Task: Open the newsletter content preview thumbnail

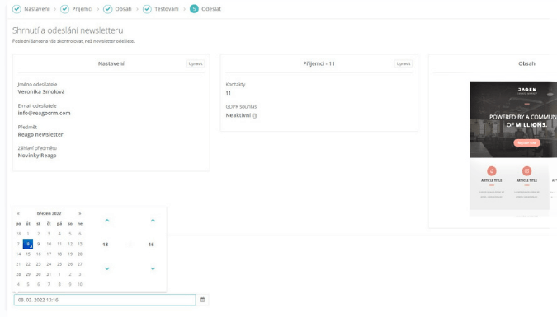Action: [513, 149]
